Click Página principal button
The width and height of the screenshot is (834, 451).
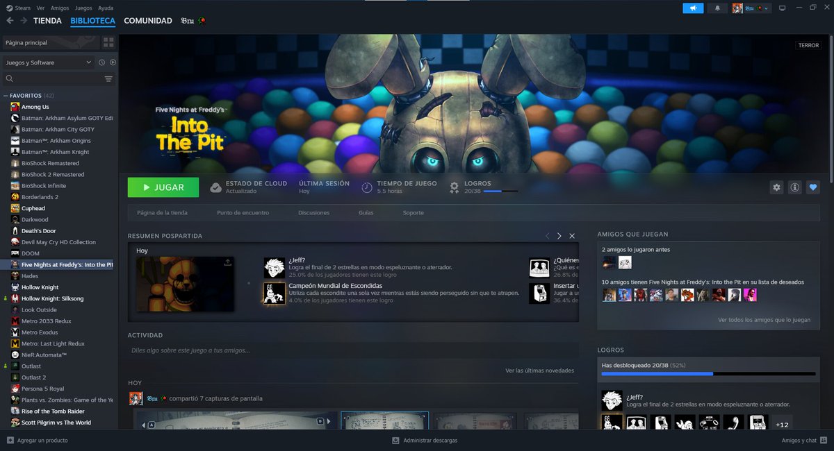click(x=50, y=43)
